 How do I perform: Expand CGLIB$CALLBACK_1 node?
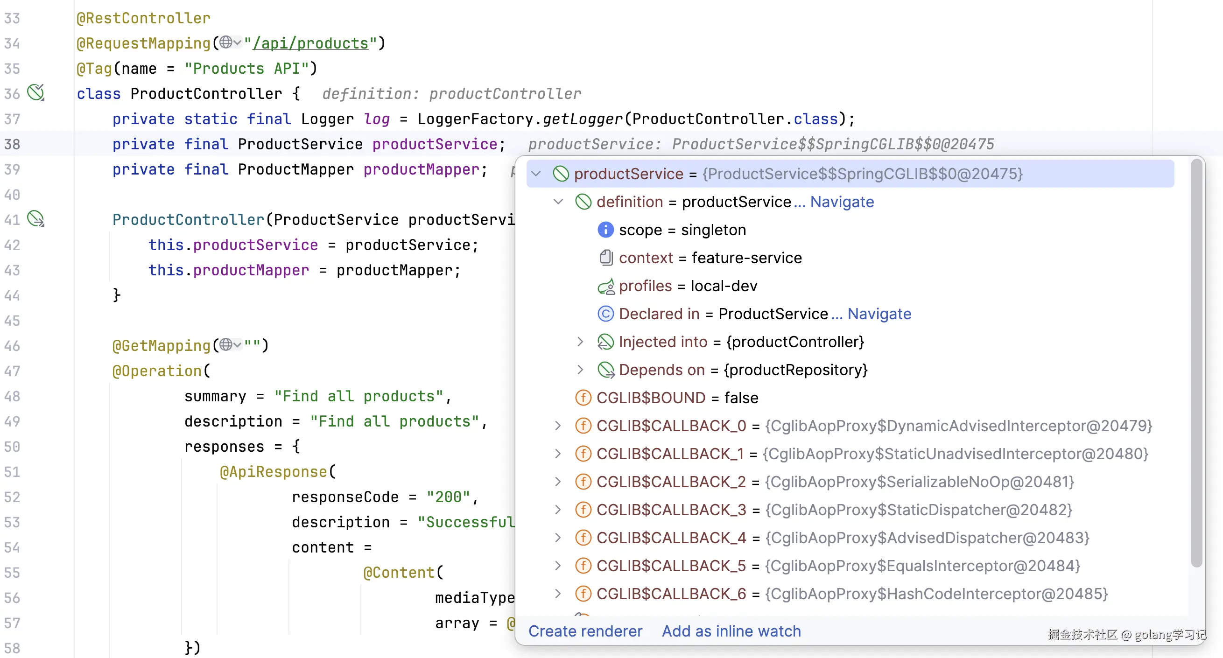558,454
